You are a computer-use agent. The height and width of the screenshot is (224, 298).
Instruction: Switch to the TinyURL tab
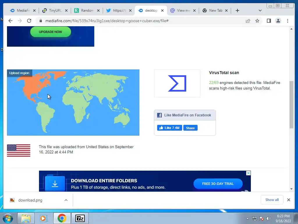point(55,10)
